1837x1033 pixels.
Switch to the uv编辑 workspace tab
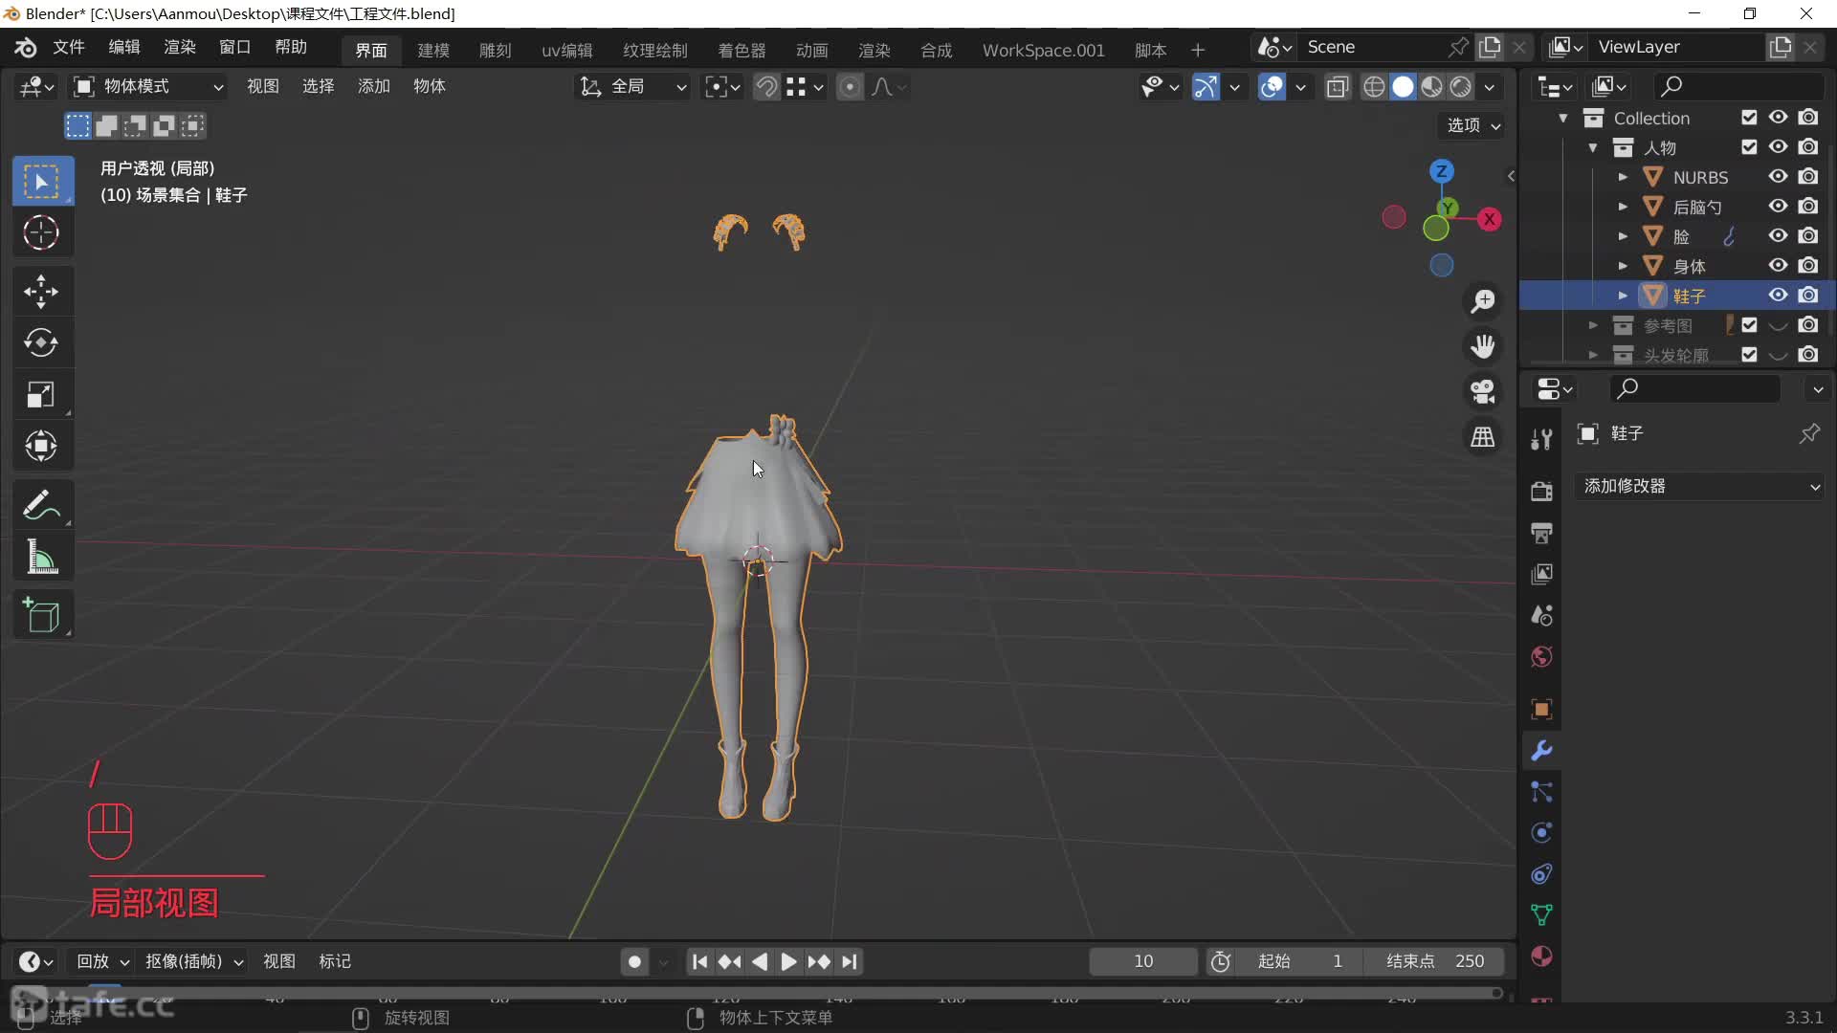pyautogui.click(x=567, y=50)
